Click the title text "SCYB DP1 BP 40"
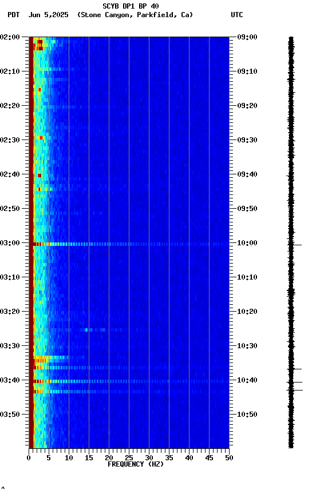The image size is (316, 494). pyautogui.click(x=131, y=6)
